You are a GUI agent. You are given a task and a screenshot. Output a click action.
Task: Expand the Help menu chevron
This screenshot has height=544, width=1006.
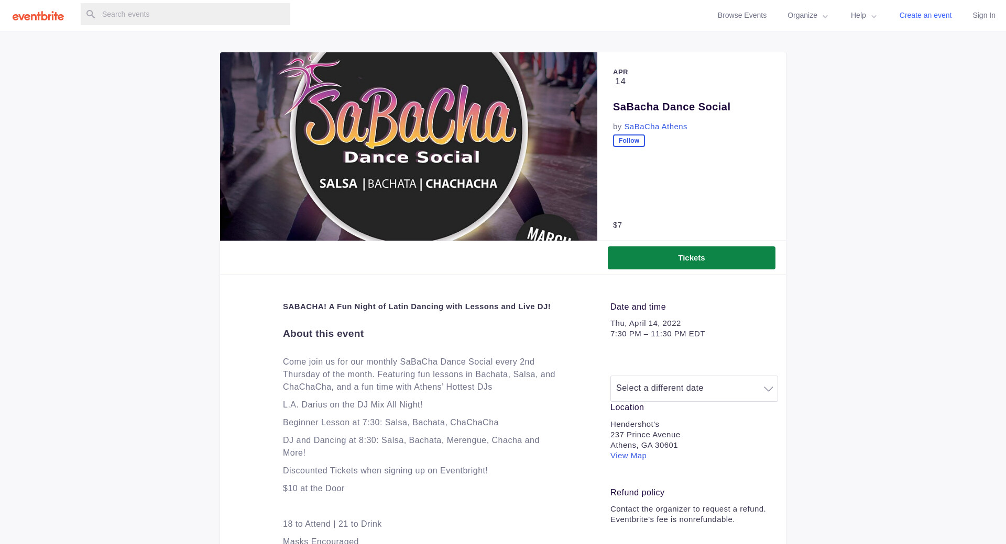click(x=874, y=16)
